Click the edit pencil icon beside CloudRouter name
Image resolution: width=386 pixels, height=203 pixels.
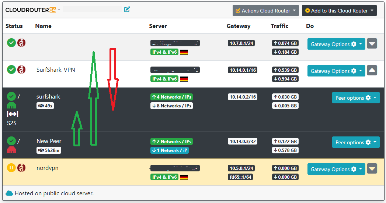(127, 10)
